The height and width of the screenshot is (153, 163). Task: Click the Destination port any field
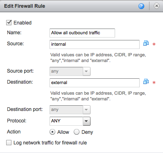pyautogui.click(x=66, y=110)
